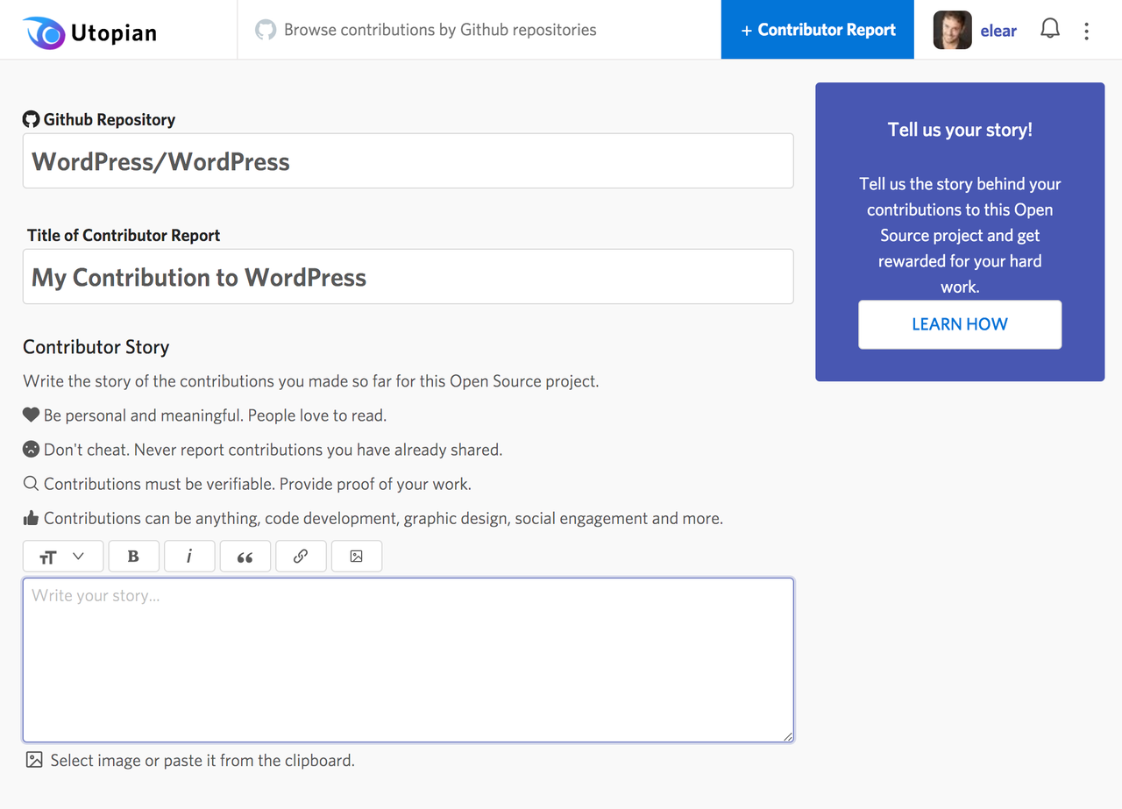Open the notifications bell

click(1049, 29)
